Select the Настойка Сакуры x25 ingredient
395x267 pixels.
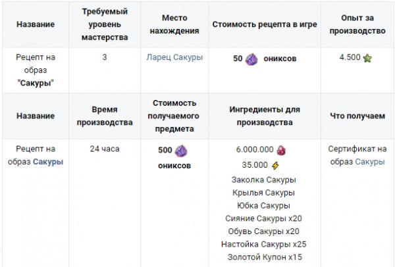(264, 245)
